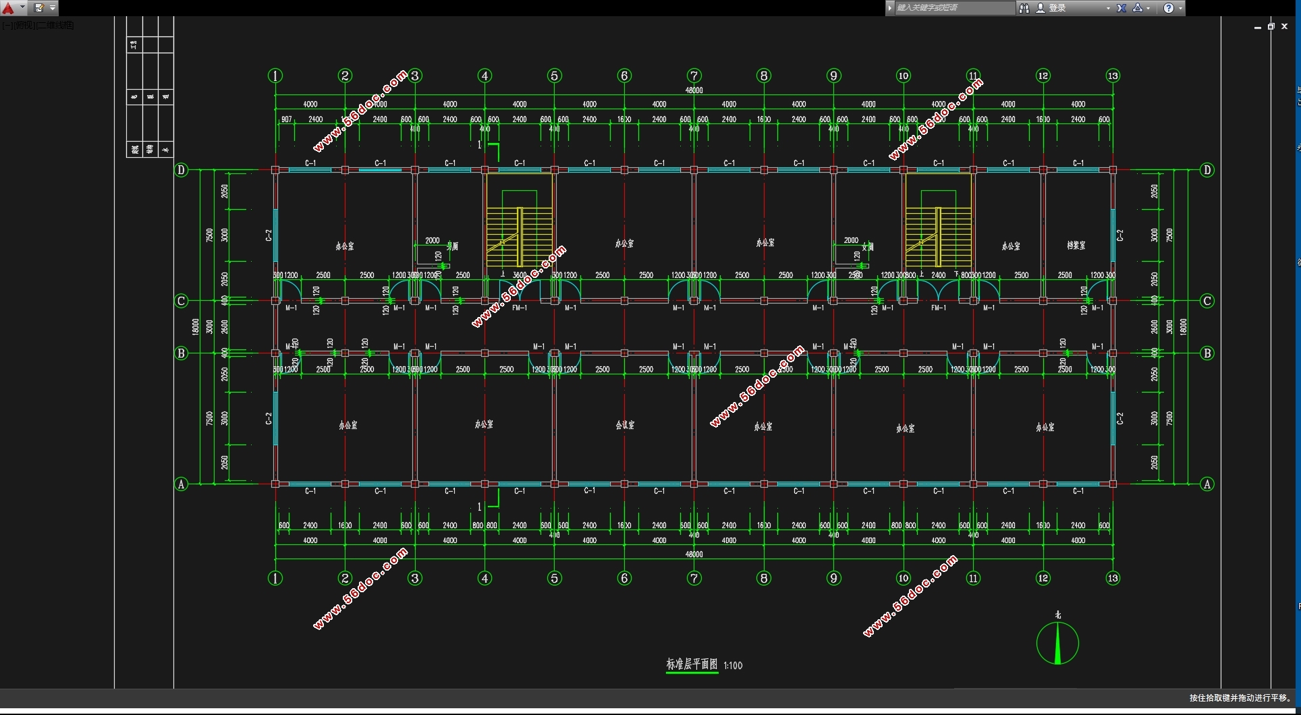Minimize the drawing window
This screenshot has width=1301, height=715.
tap(1257, 27)
